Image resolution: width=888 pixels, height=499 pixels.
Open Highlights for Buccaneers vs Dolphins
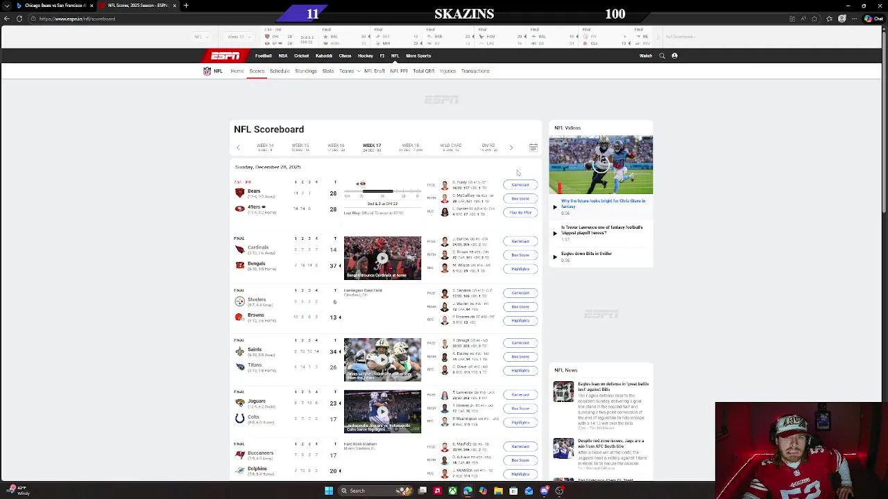coord(520,474)
